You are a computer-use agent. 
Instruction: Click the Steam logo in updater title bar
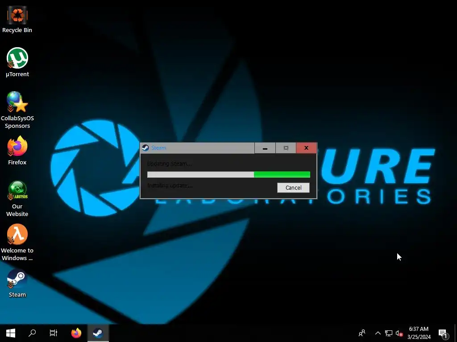click(x=145, y=148)
